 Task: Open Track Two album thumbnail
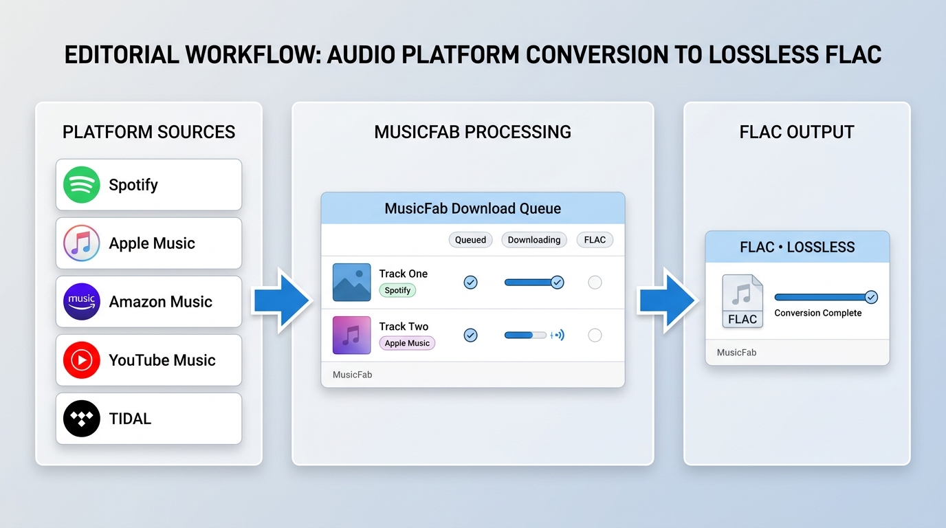[351, 335]
